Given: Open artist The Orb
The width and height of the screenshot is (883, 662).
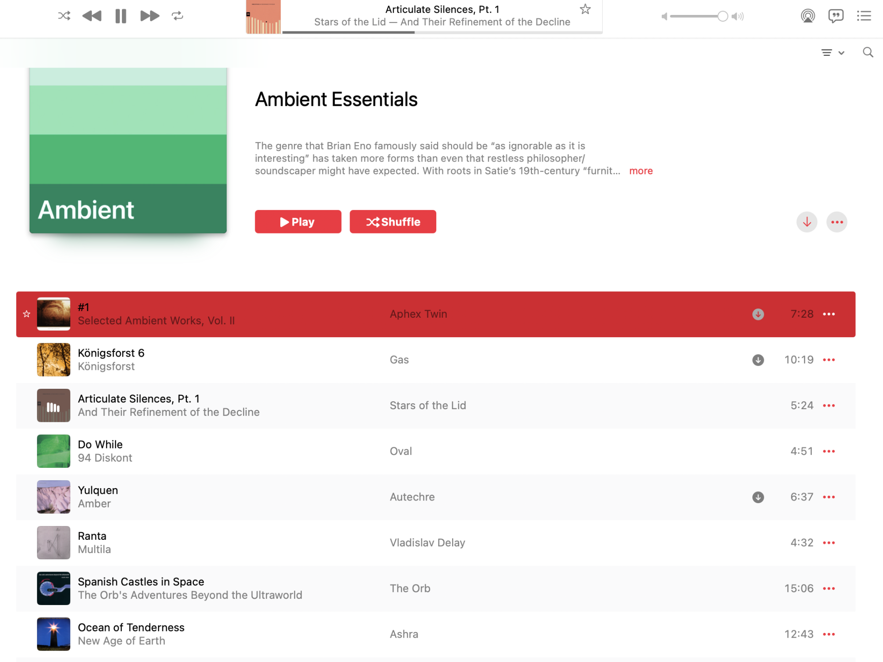Looking at the screenshot, I should [x=410, y=589].
